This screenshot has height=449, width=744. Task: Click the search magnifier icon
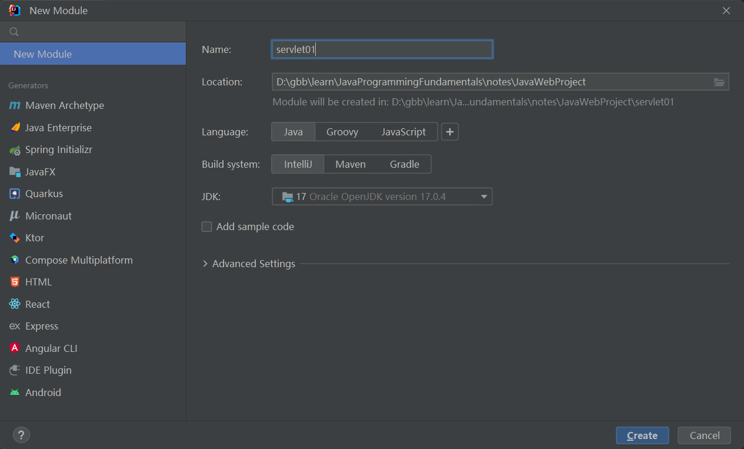14,32
